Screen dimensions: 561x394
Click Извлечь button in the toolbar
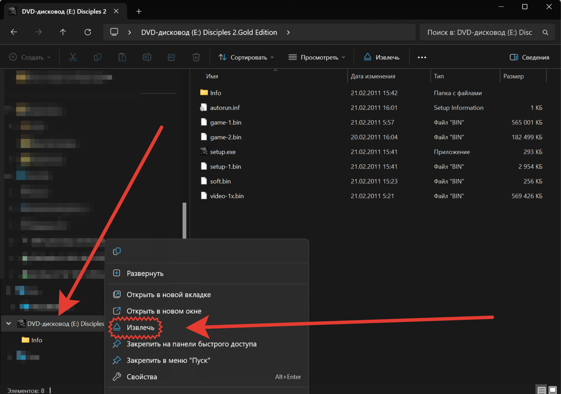382,57
